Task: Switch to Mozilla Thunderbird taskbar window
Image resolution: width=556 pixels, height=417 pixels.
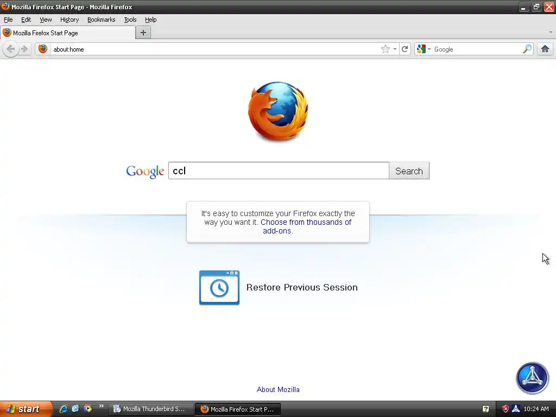Action: 151,409
